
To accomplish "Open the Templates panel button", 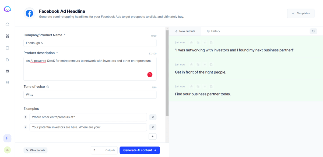I will [301, 13].
